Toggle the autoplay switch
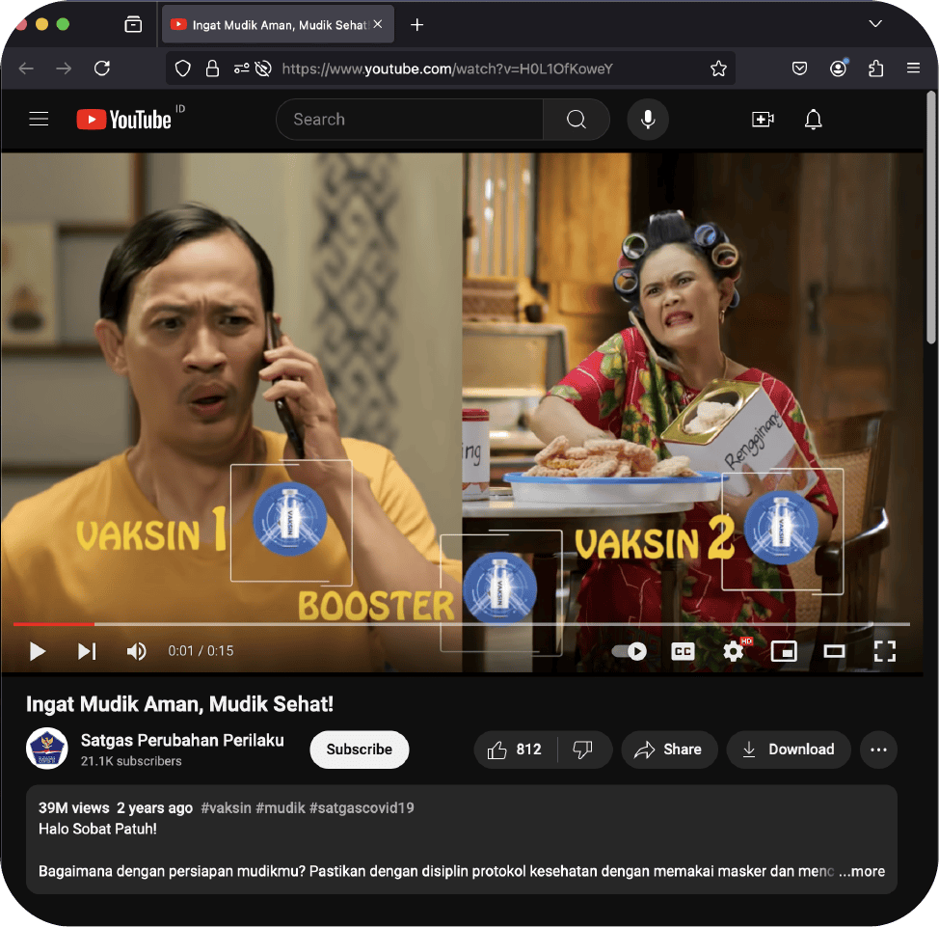939x927 pixels. (630, 651)
